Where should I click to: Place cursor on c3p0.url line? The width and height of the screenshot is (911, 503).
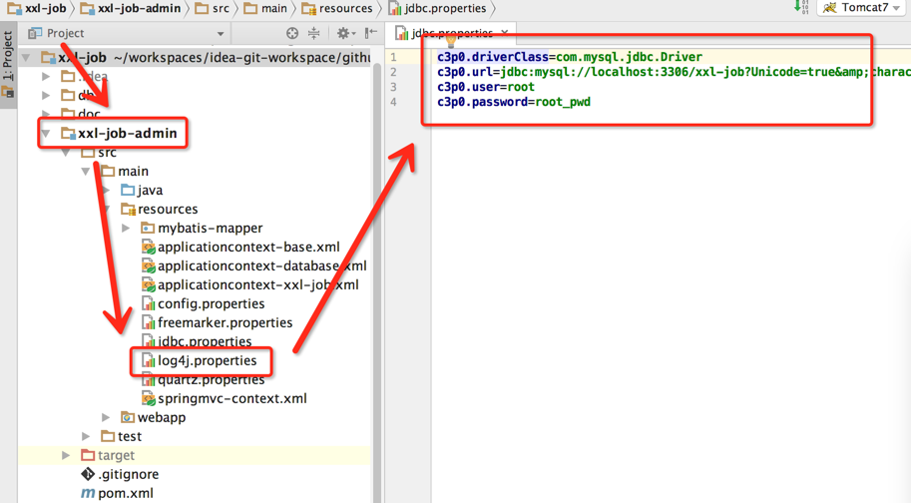coord(674,72)
